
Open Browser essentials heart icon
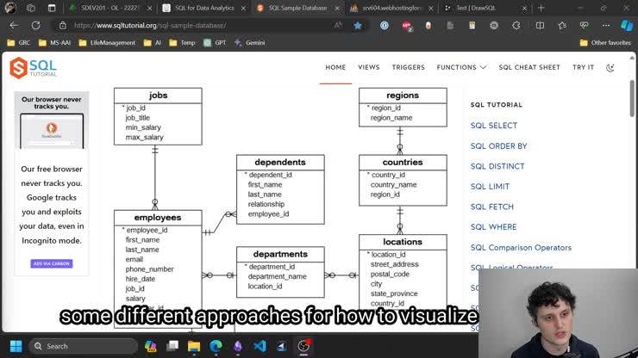coord(584,26)
